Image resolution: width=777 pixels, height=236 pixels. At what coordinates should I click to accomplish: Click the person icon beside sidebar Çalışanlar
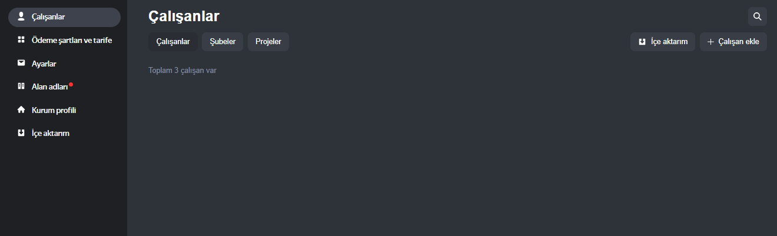21,16
